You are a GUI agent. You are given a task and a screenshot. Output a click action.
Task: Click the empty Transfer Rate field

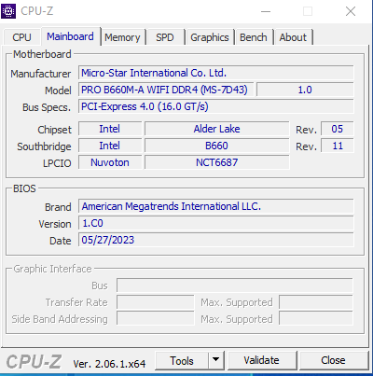click(156, 302)
